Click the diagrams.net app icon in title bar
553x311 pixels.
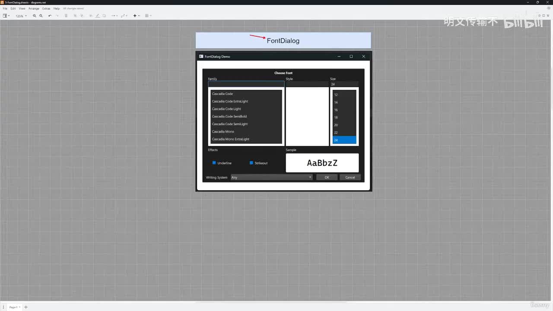click(x=2, y=2)
